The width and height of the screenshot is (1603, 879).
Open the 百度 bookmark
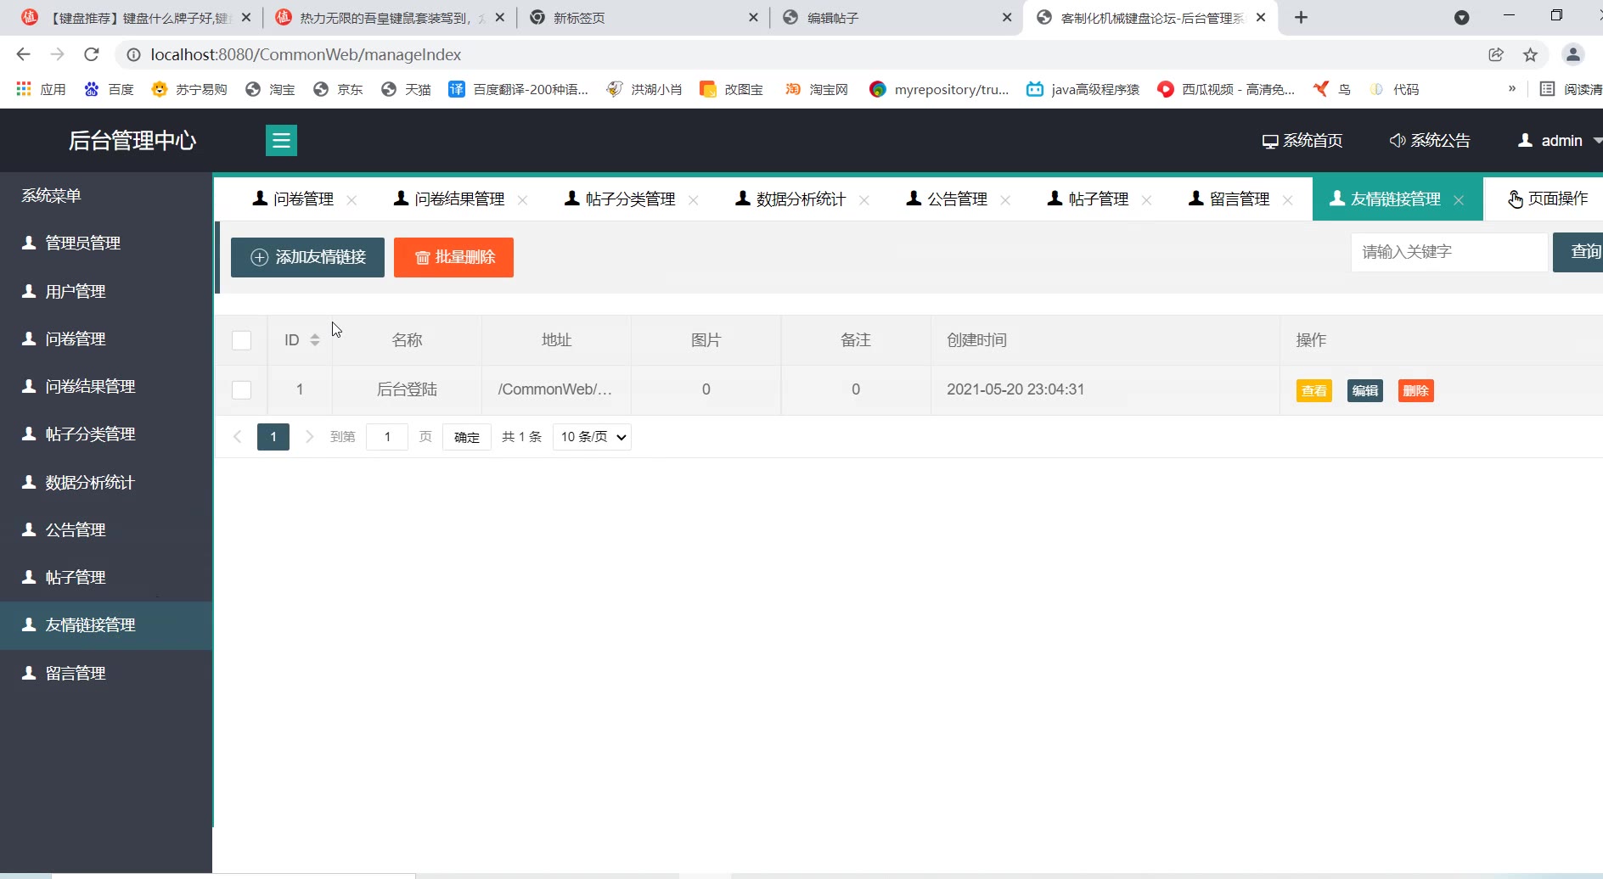tap(110, 89)
